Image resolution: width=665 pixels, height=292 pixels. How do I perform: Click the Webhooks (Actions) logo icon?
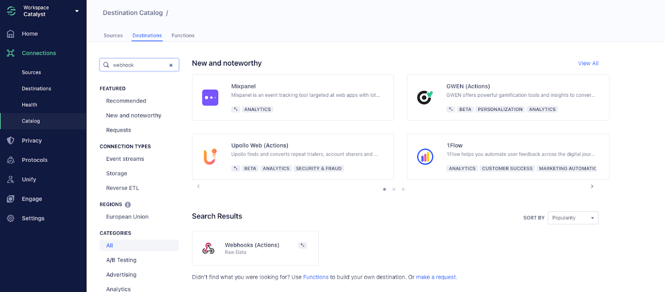[208, 248]
